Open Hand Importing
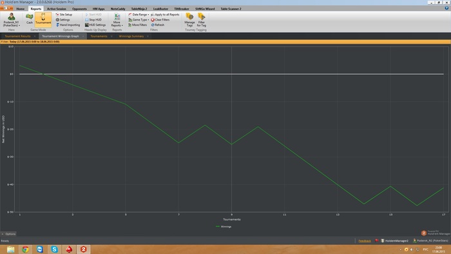This screenshot has height=254, width=451. click(x=68, y=25)
